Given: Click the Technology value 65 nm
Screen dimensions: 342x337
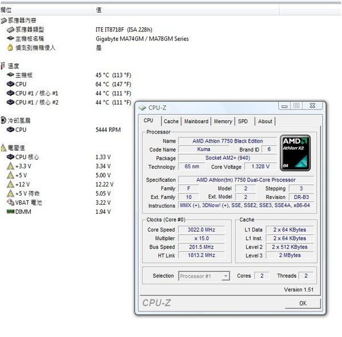Looking at the screenshot, I should 192,167.
